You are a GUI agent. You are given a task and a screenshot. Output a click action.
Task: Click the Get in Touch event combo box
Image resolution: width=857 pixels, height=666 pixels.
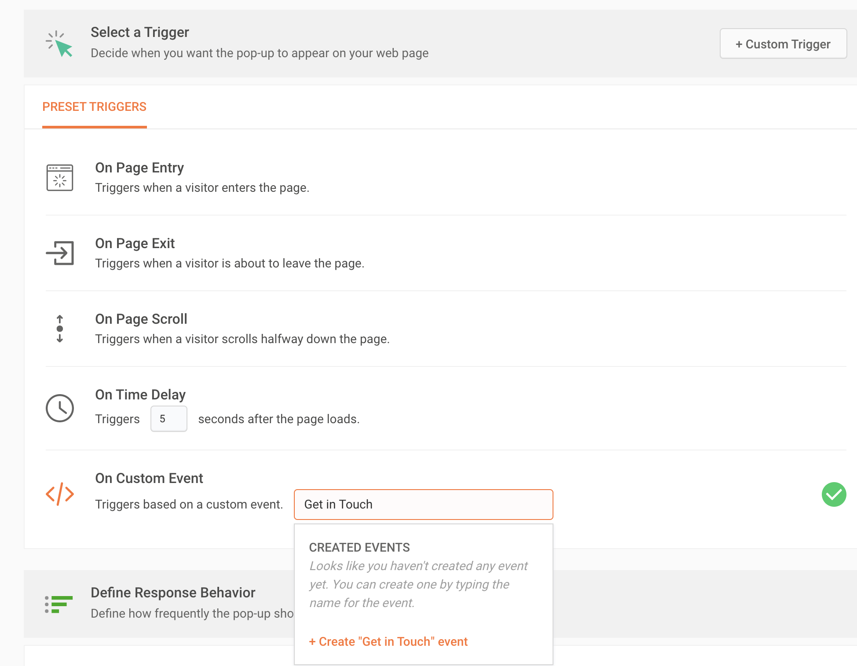[x=423, y=505]
